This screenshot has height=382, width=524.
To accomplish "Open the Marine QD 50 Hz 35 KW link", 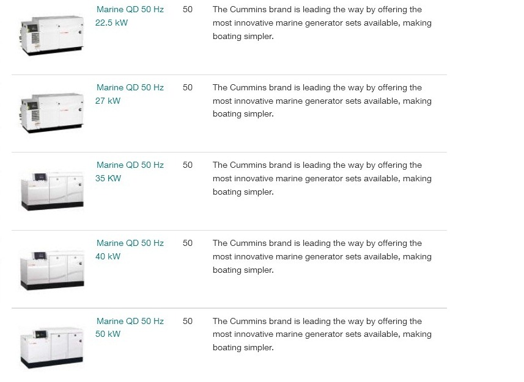I will pyautogui.click(x=130, y=171).
